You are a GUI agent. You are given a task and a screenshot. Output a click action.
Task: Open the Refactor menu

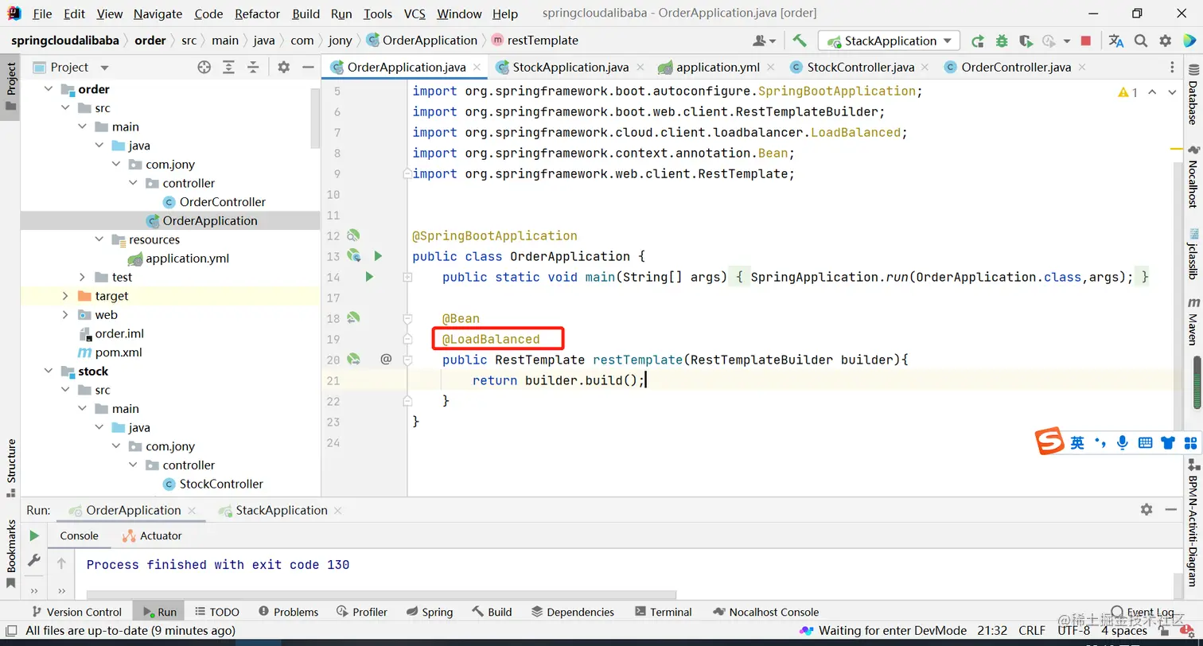pyautogui.click(x=257, y=14)
